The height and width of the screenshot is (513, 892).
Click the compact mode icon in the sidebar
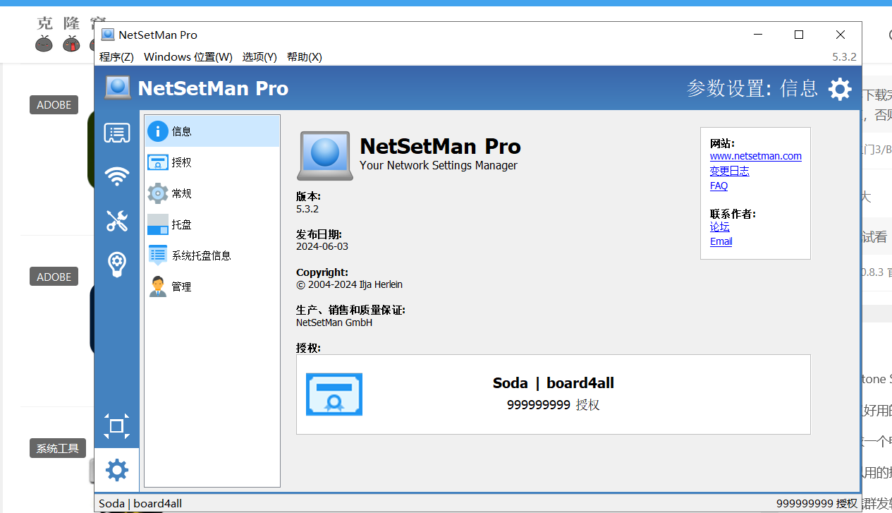(x=117, y=426)
